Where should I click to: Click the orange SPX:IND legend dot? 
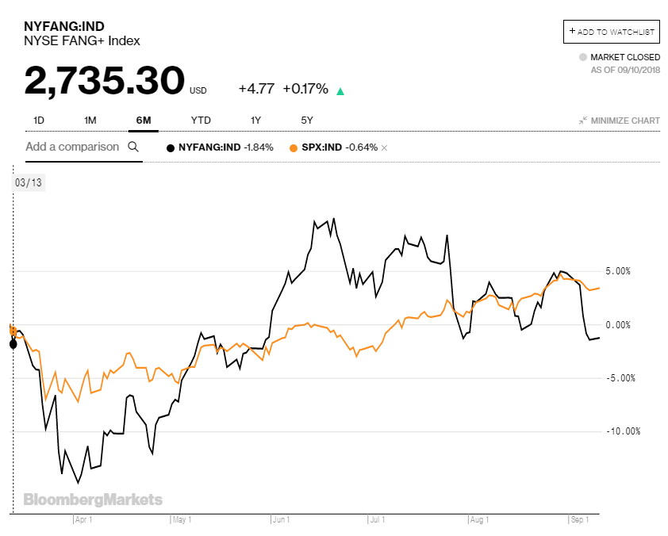(294, 147)
